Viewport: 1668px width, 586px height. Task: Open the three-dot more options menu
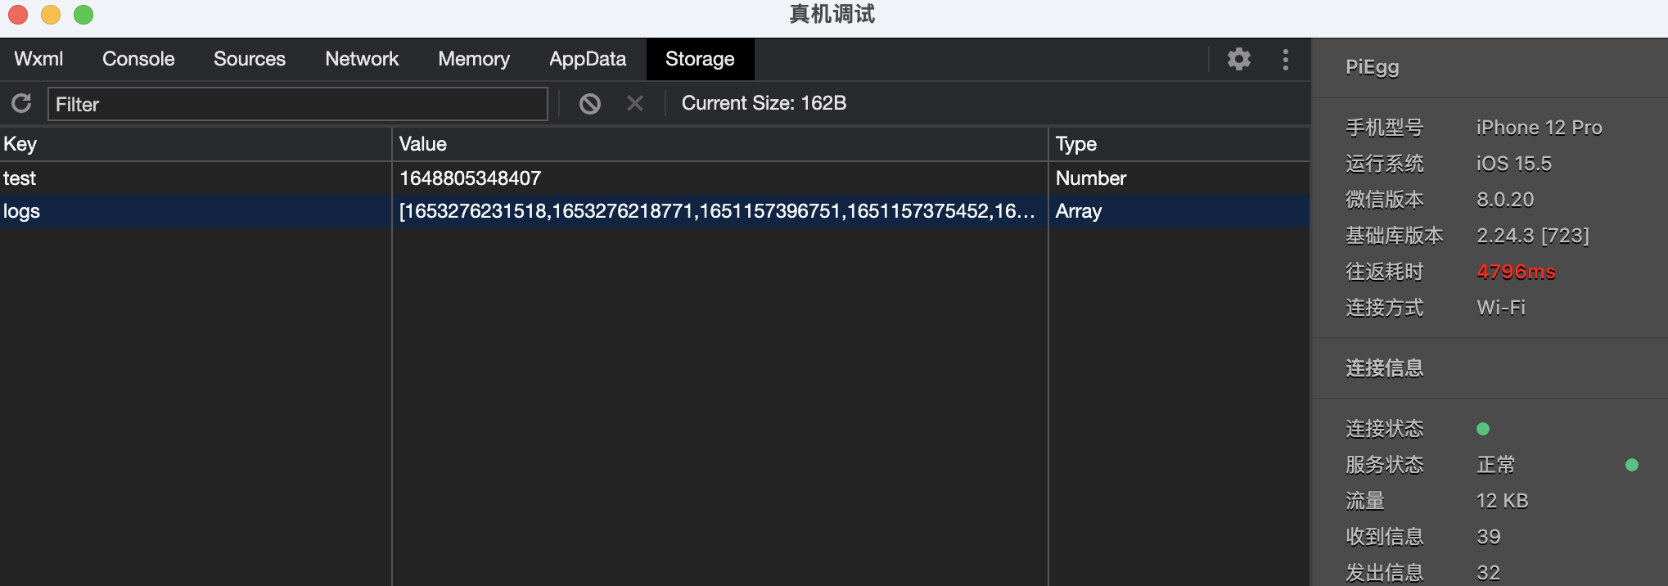pyautogui.click(x=1286, y=59)
